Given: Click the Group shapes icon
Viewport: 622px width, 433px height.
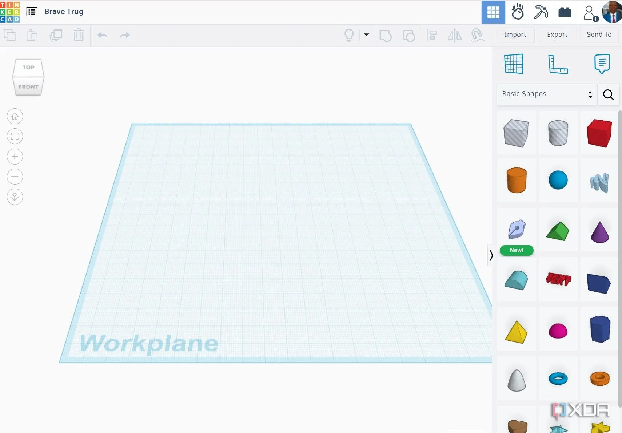Looking at the screenshot, I should 386,36.
